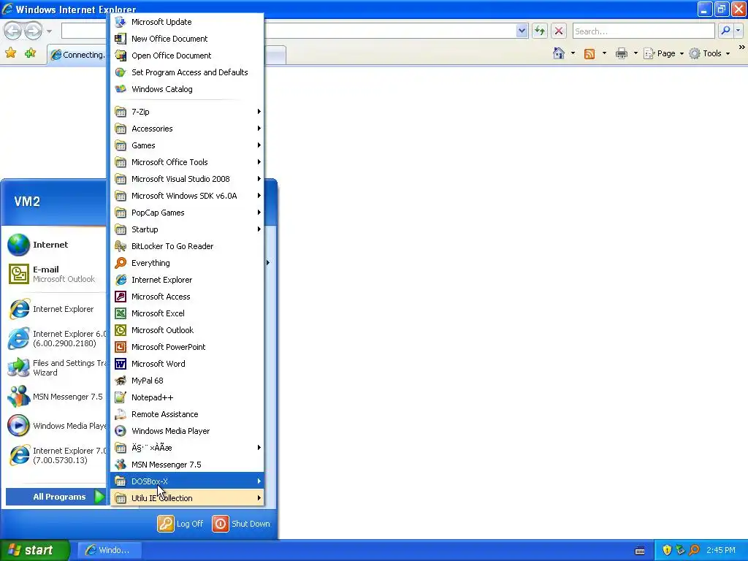
Task: Click the Log Off button
Action: tap(181, 523)
